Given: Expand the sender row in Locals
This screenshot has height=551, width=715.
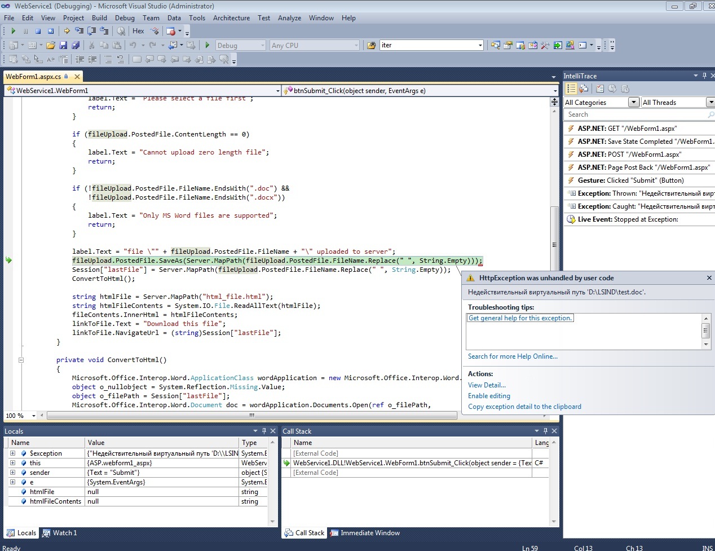Looking at the screenshot, I should click(12, 472).
